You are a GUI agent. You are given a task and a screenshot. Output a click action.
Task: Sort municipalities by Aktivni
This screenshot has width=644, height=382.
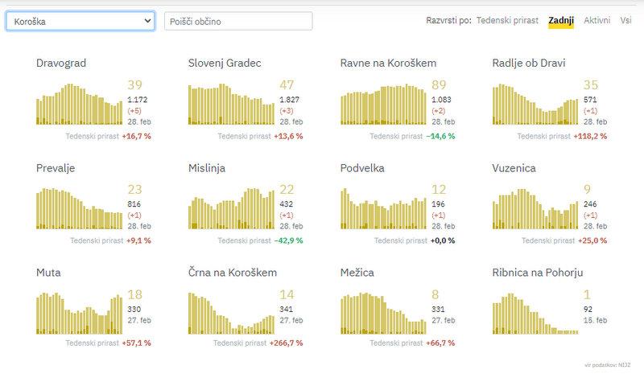click(x=597, y=20)
